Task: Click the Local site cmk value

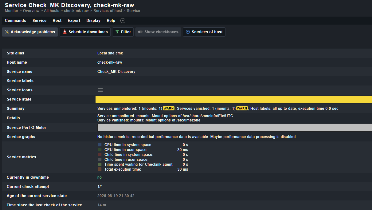Action: tap(110, 53)
